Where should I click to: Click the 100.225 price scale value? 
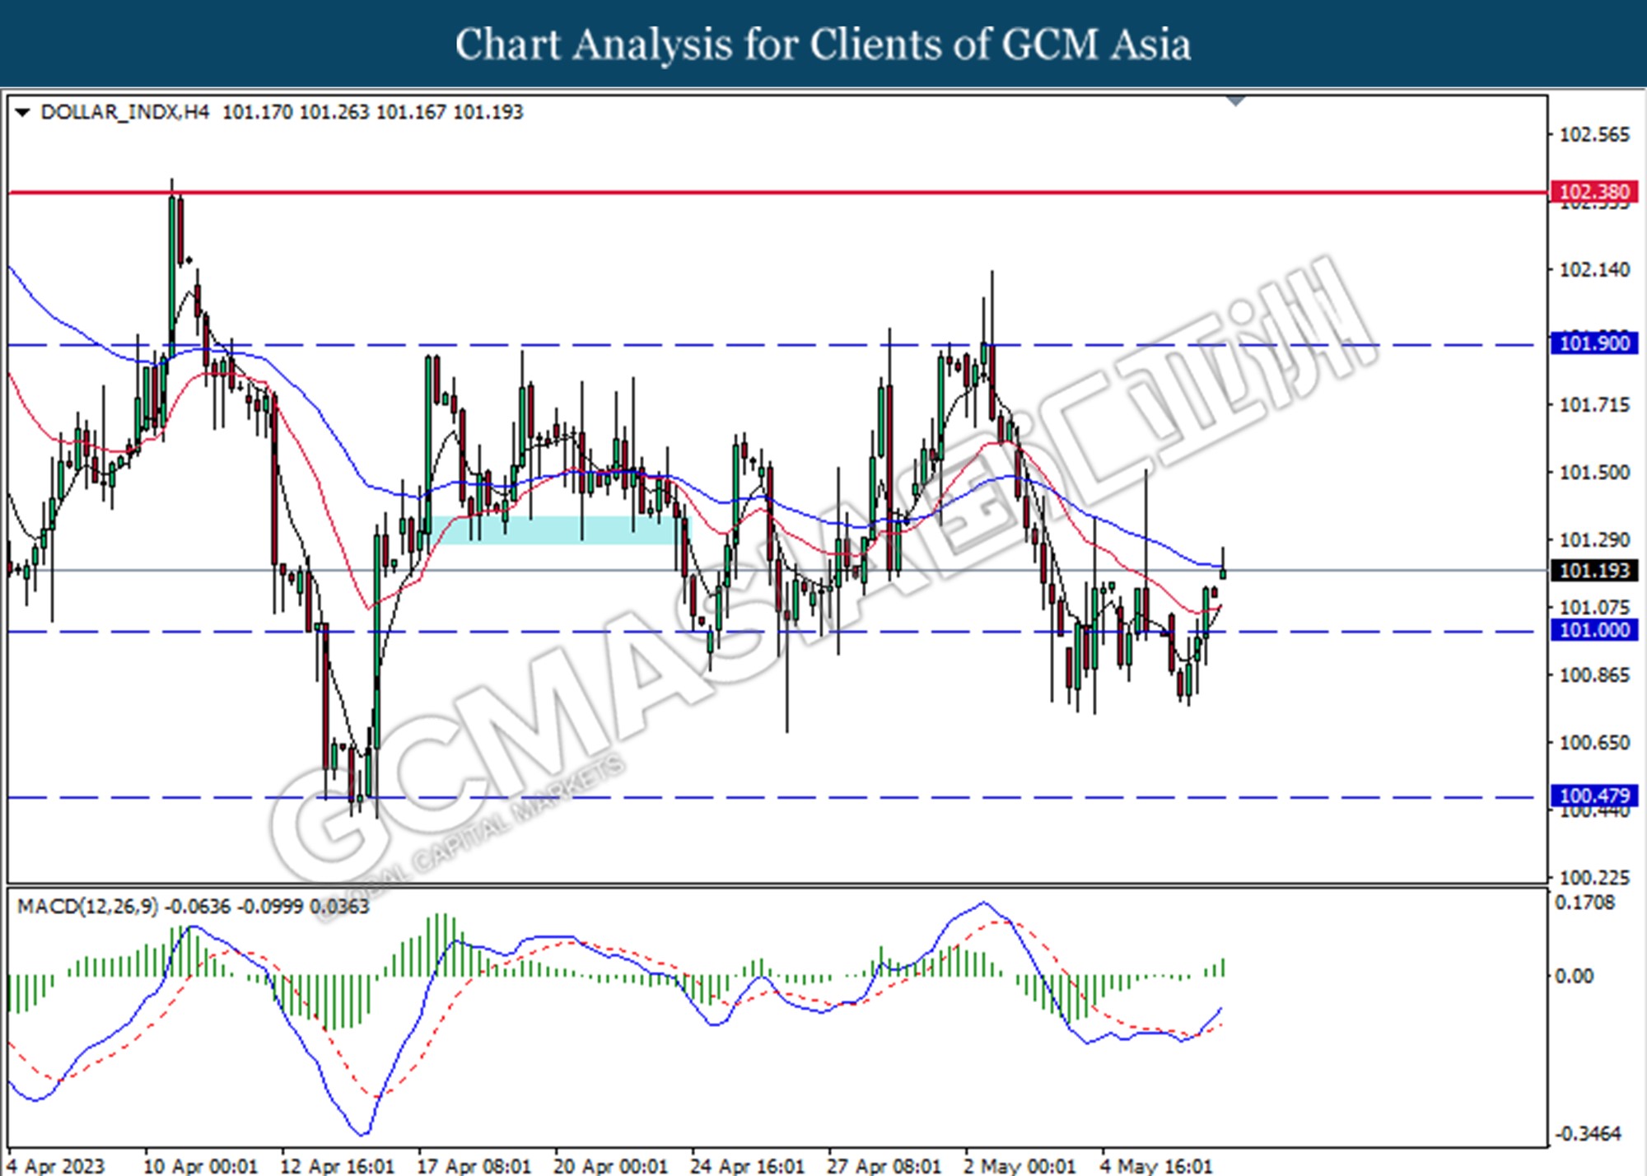click(x=1594, y=877)
